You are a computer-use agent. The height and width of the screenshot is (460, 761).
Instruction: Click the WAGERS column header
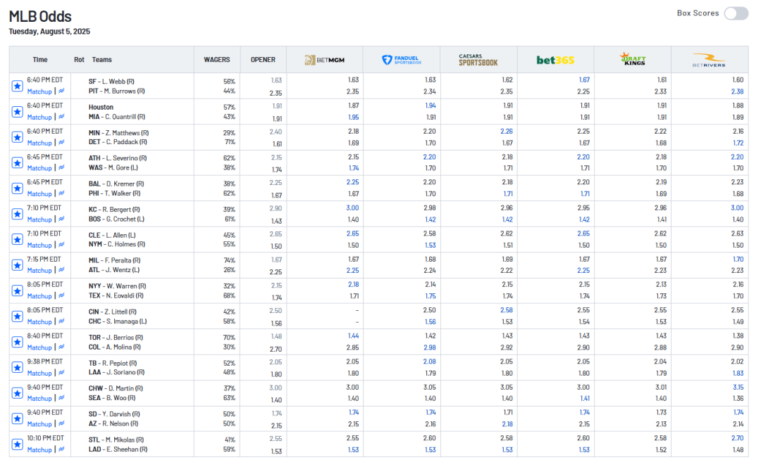coord(217,60)
